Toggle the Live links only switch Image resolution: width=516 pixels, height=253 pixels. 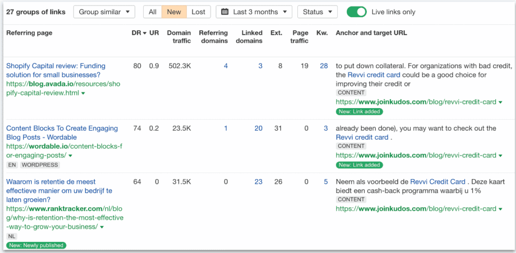click(356, 12)
